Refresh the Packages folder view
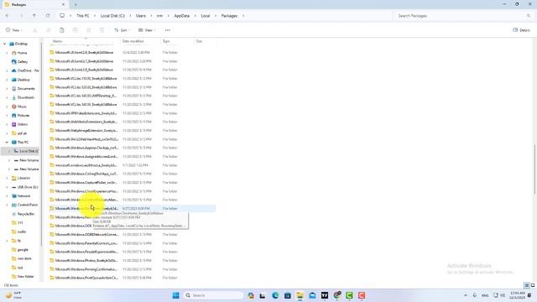 point(48,16)
